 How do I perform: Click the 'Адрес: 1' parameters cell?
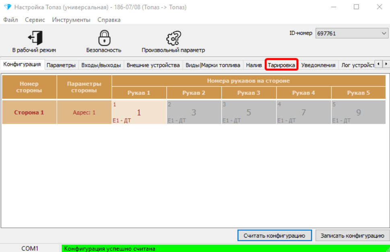[x=84, y=112]
